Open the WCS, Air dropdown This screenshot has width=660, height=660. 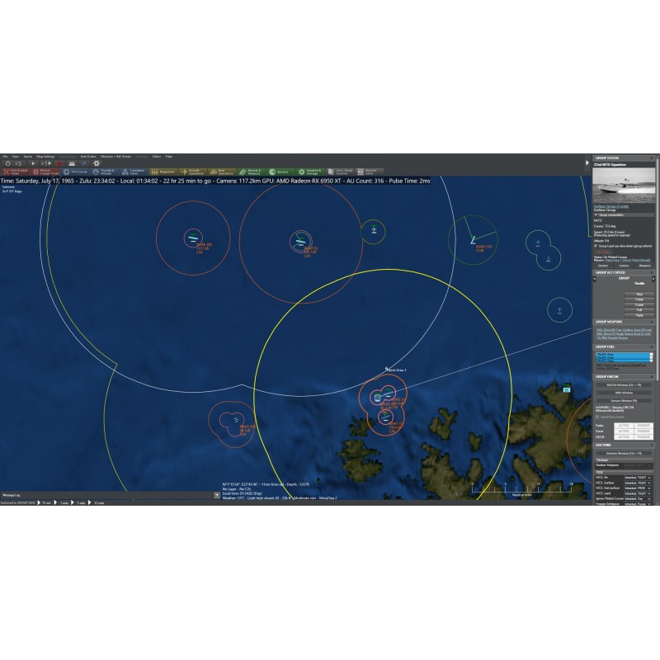(x=638, y=477)
